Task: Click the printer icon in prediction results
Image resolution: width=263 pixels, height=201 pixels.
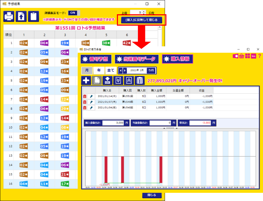Action: (9, 16)
